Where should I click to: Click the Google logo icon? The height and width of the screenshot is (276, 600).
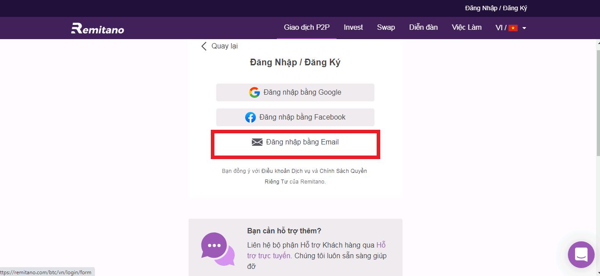point(255,92)
